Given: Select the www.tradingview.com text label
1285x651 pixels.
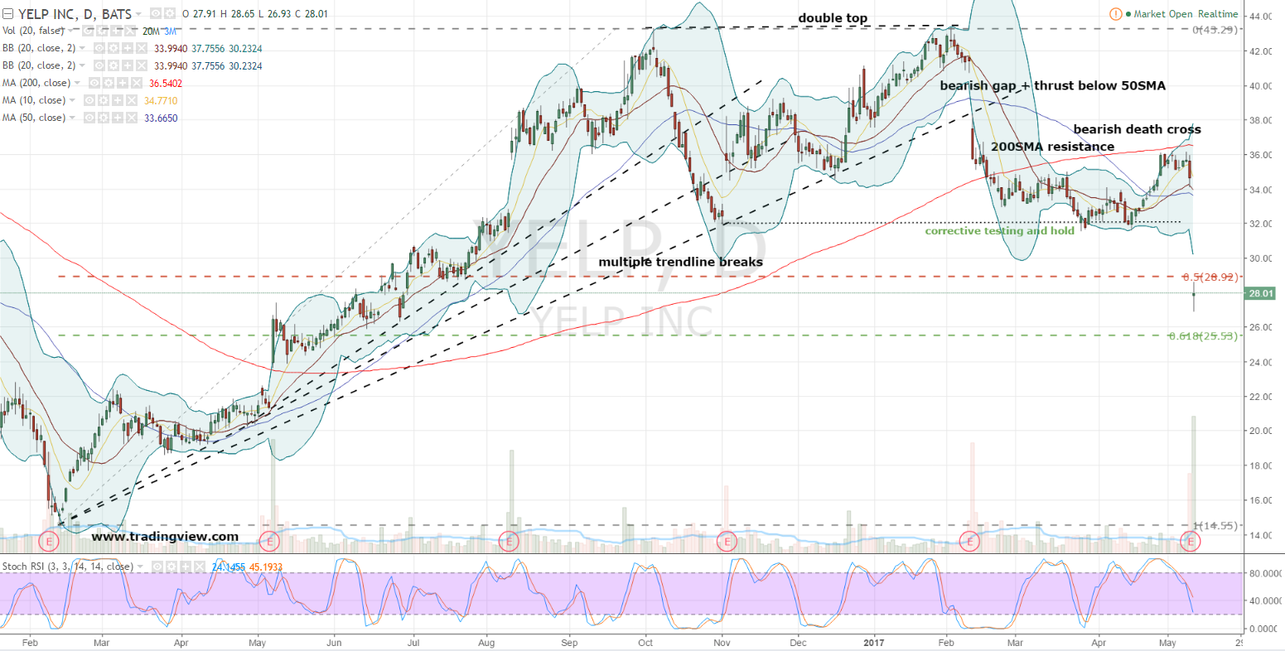Looking at the screenshot, I should [x=165, y=537].
